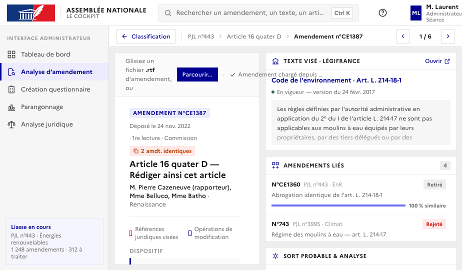Open the Liasse en cours card
This screenshot has width=462, height=270.
tap(54, 241)
